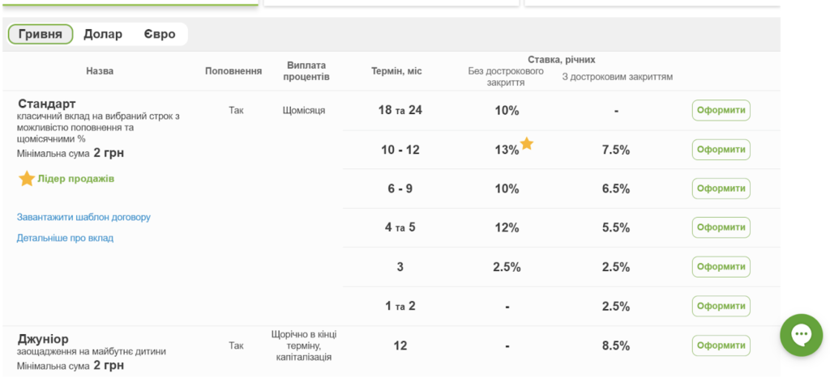This screenshot has height=390, width=830.
Task: Open Завантажити шаблон договору link
Action: coord(83,217)
